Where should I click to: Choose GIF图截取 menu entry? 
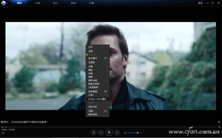(98, 87)
